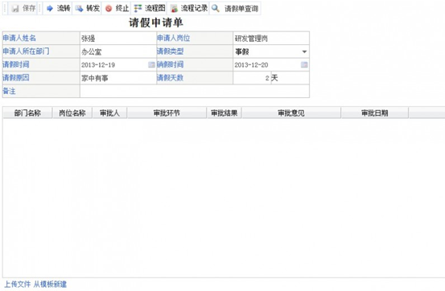Click the 申请人姓名 field label

point(19,38)
